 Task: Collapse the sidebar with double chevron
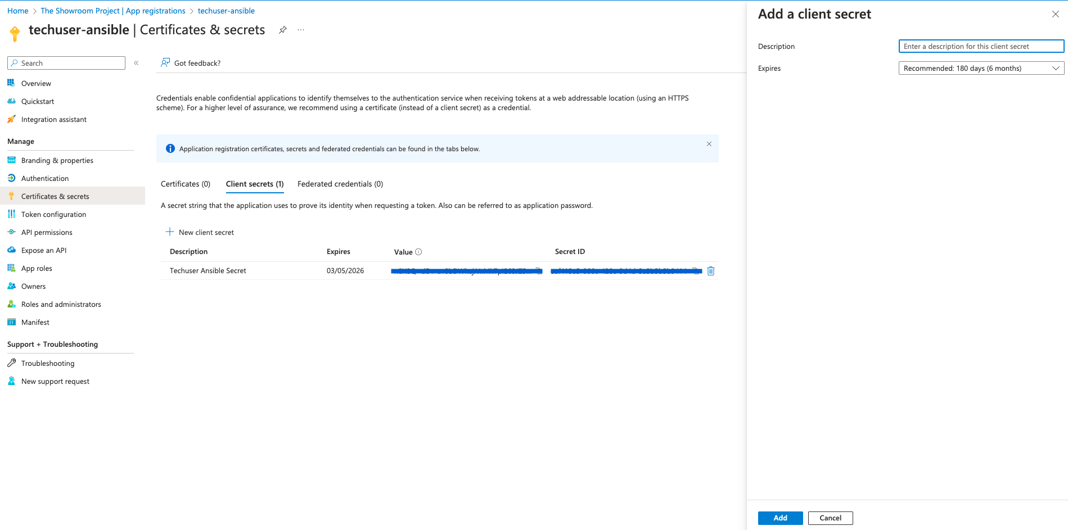click(x=136, y=63)
